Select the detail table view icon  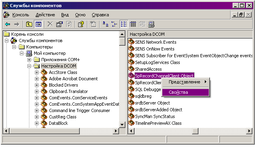(133, 24)
